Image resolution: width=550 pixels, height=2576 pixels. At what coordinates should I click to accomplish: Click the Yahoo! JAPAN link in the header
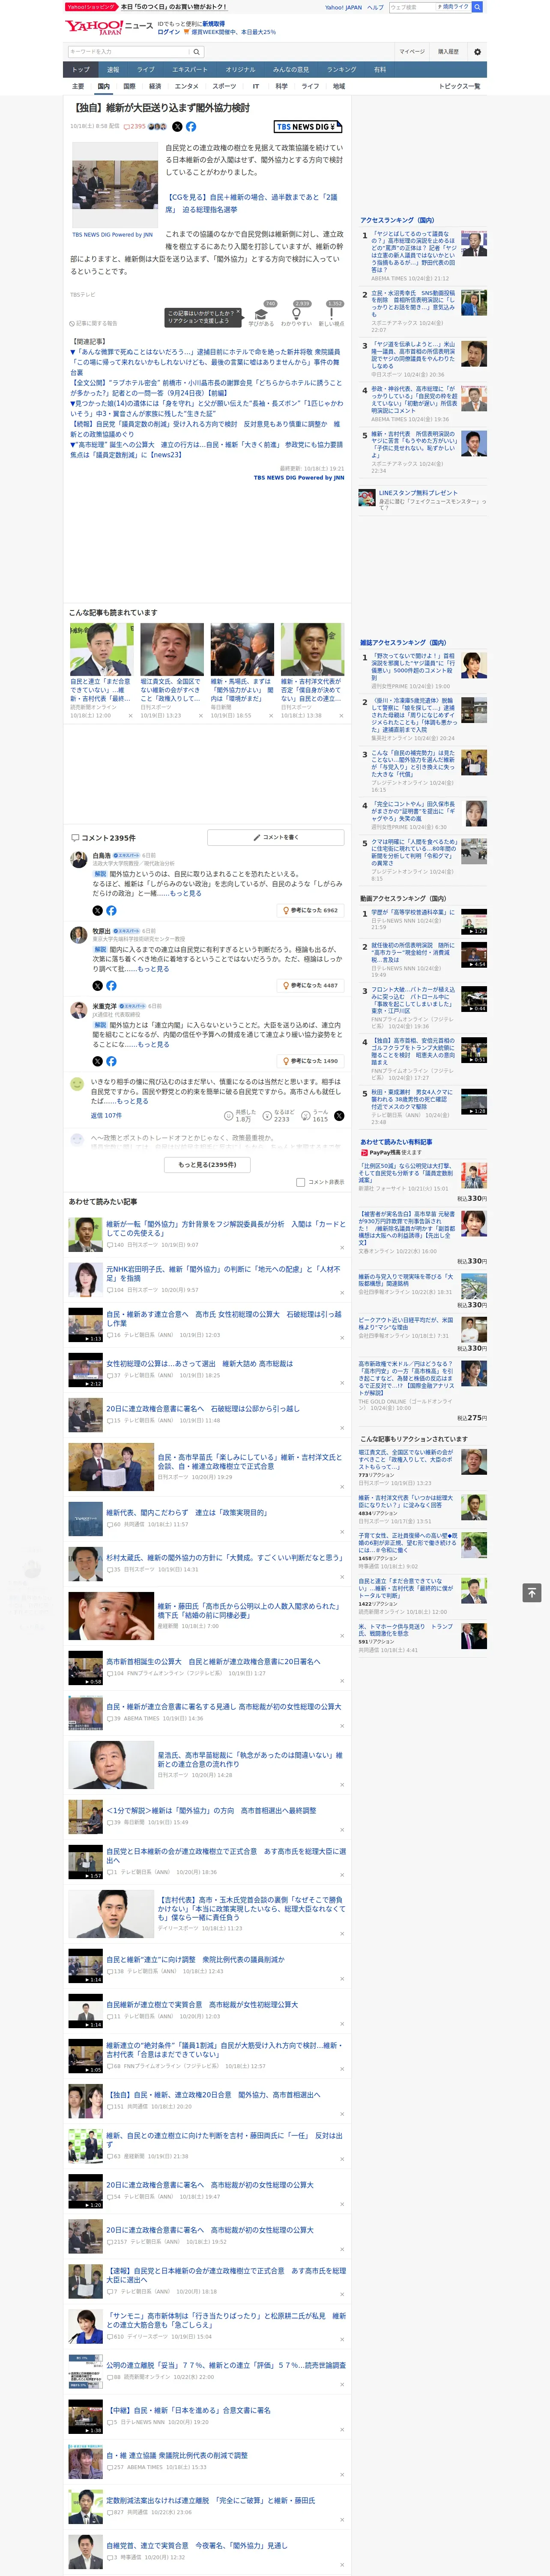(x=344, y=7)
